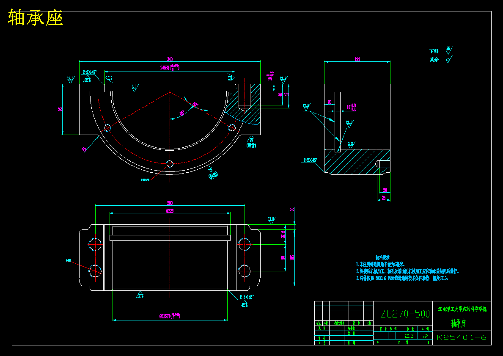
Task: Click the 1:2 scale value cell
Action: coord(424,336)
